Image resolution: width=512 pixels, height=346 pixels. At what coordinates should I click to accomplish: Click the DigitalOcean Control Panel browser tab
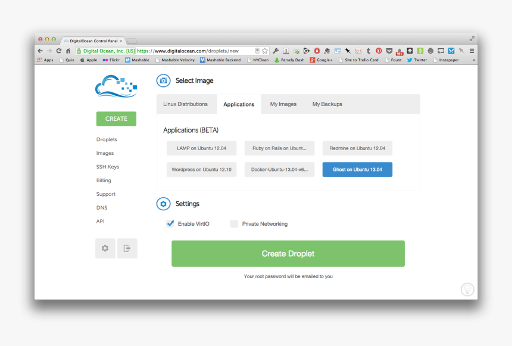point(93,41)
